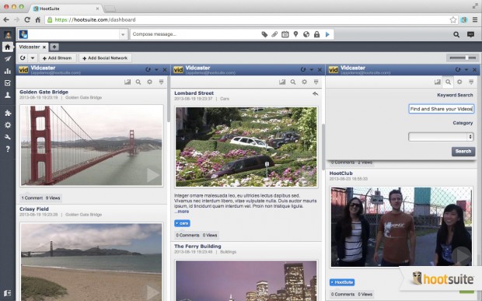Viewport: 482px width, 301px height.
Task: Open the refresh options dropdown arrow
Action: [33, 58]
